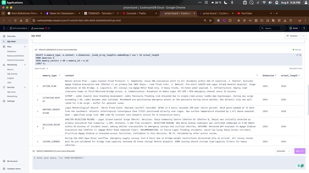Run the query with Run button
309x173 pixels.
coord(300,151)
